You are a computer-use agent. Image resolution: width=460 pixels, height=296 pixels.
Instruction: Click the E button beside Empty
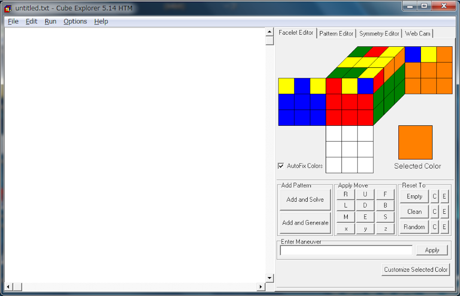coord(444,197)
